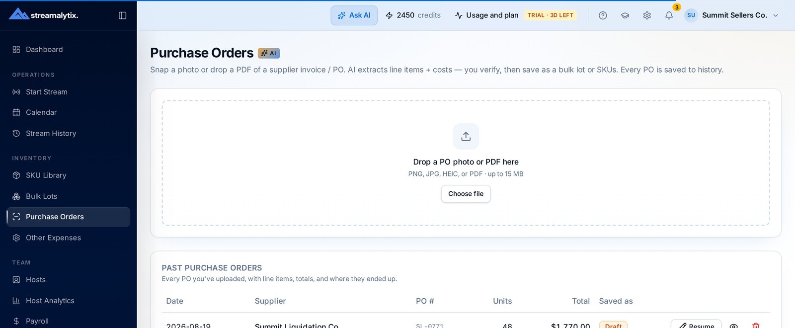
Task: Click the SKU Library box icon
Action: click(16, 175)
